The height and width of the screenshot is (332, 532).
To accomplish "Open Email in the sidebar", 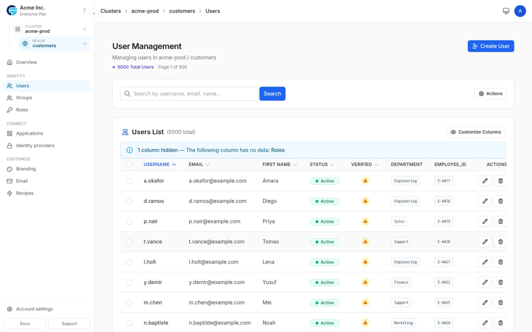I will click(x=47, y=181).
